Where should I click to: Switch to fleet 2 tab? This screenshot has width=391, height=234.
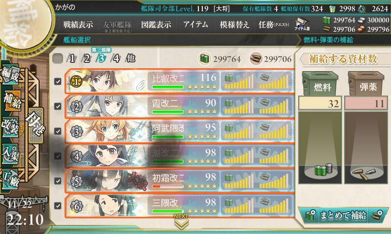point(87,58)
